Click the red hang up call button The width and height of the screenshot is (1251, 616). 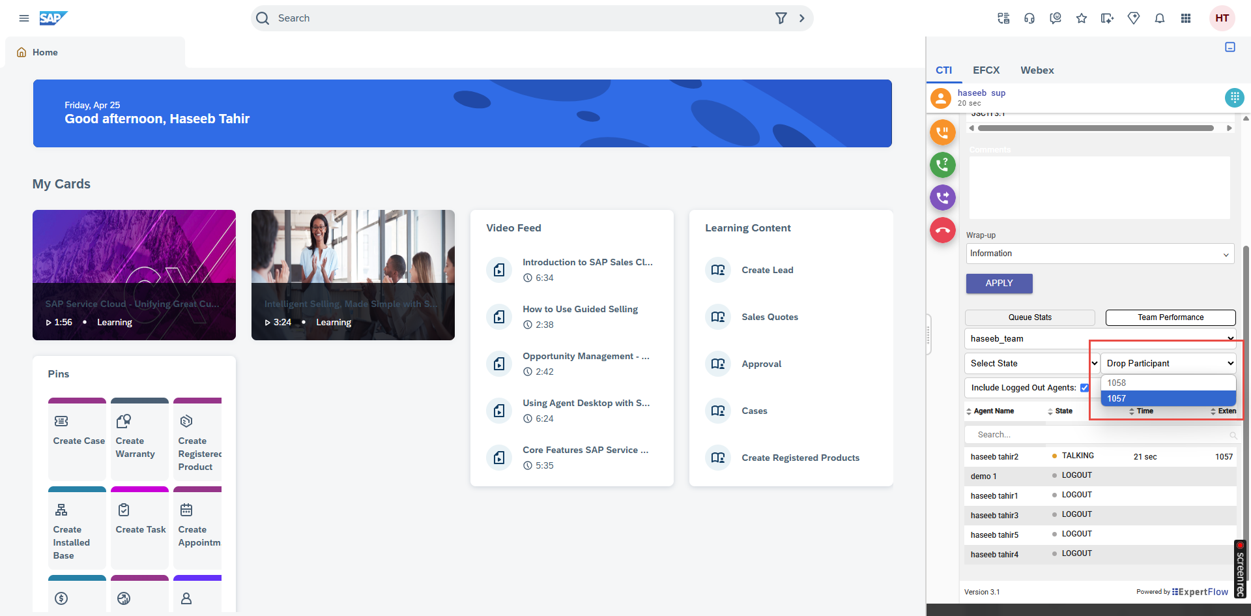942,230
